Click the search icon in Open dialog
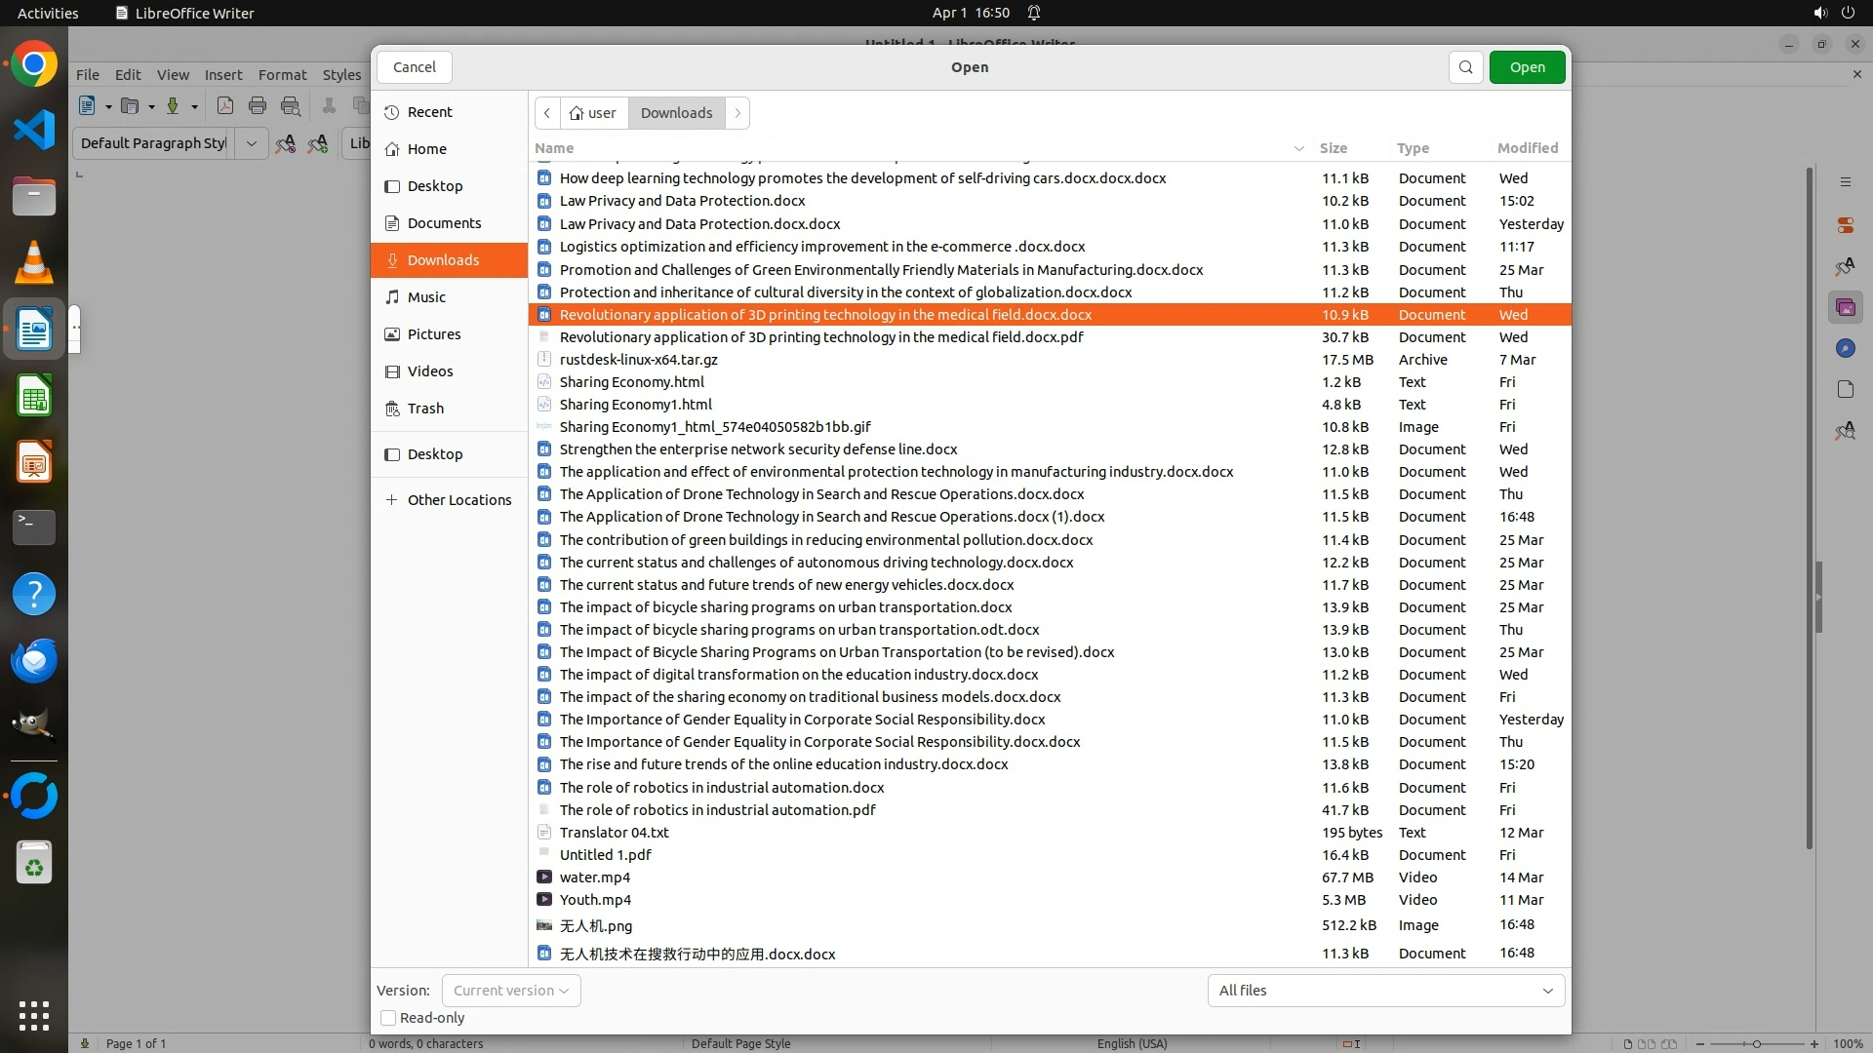 1465,67
